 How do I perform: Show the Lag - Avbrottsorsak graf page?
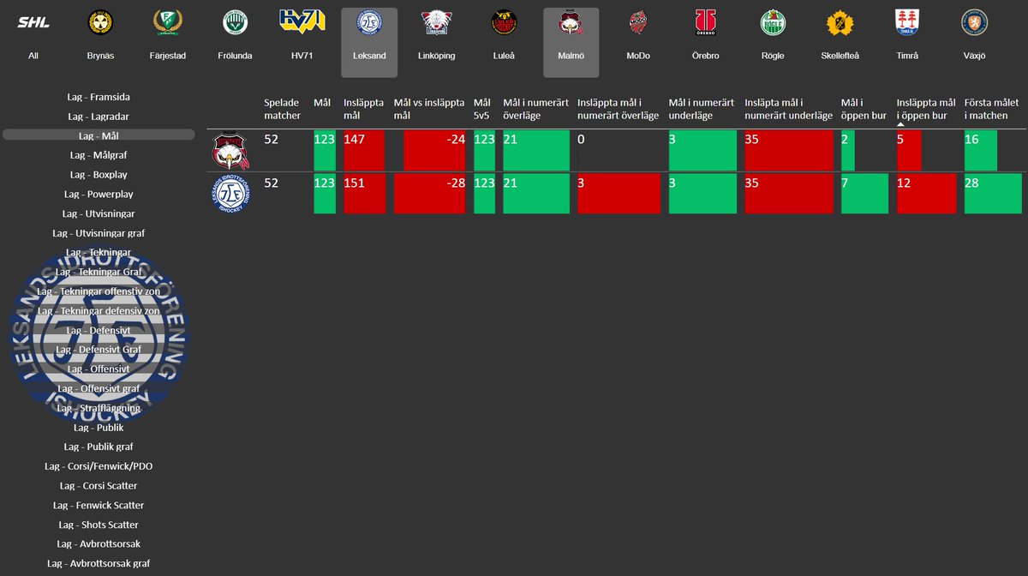[x=99, y=563]
